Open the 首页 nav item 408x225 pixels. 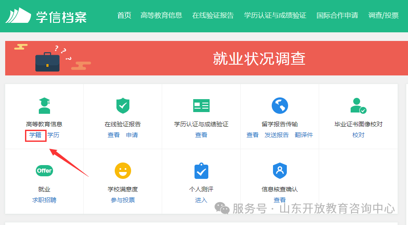click(x=124, y=16)
